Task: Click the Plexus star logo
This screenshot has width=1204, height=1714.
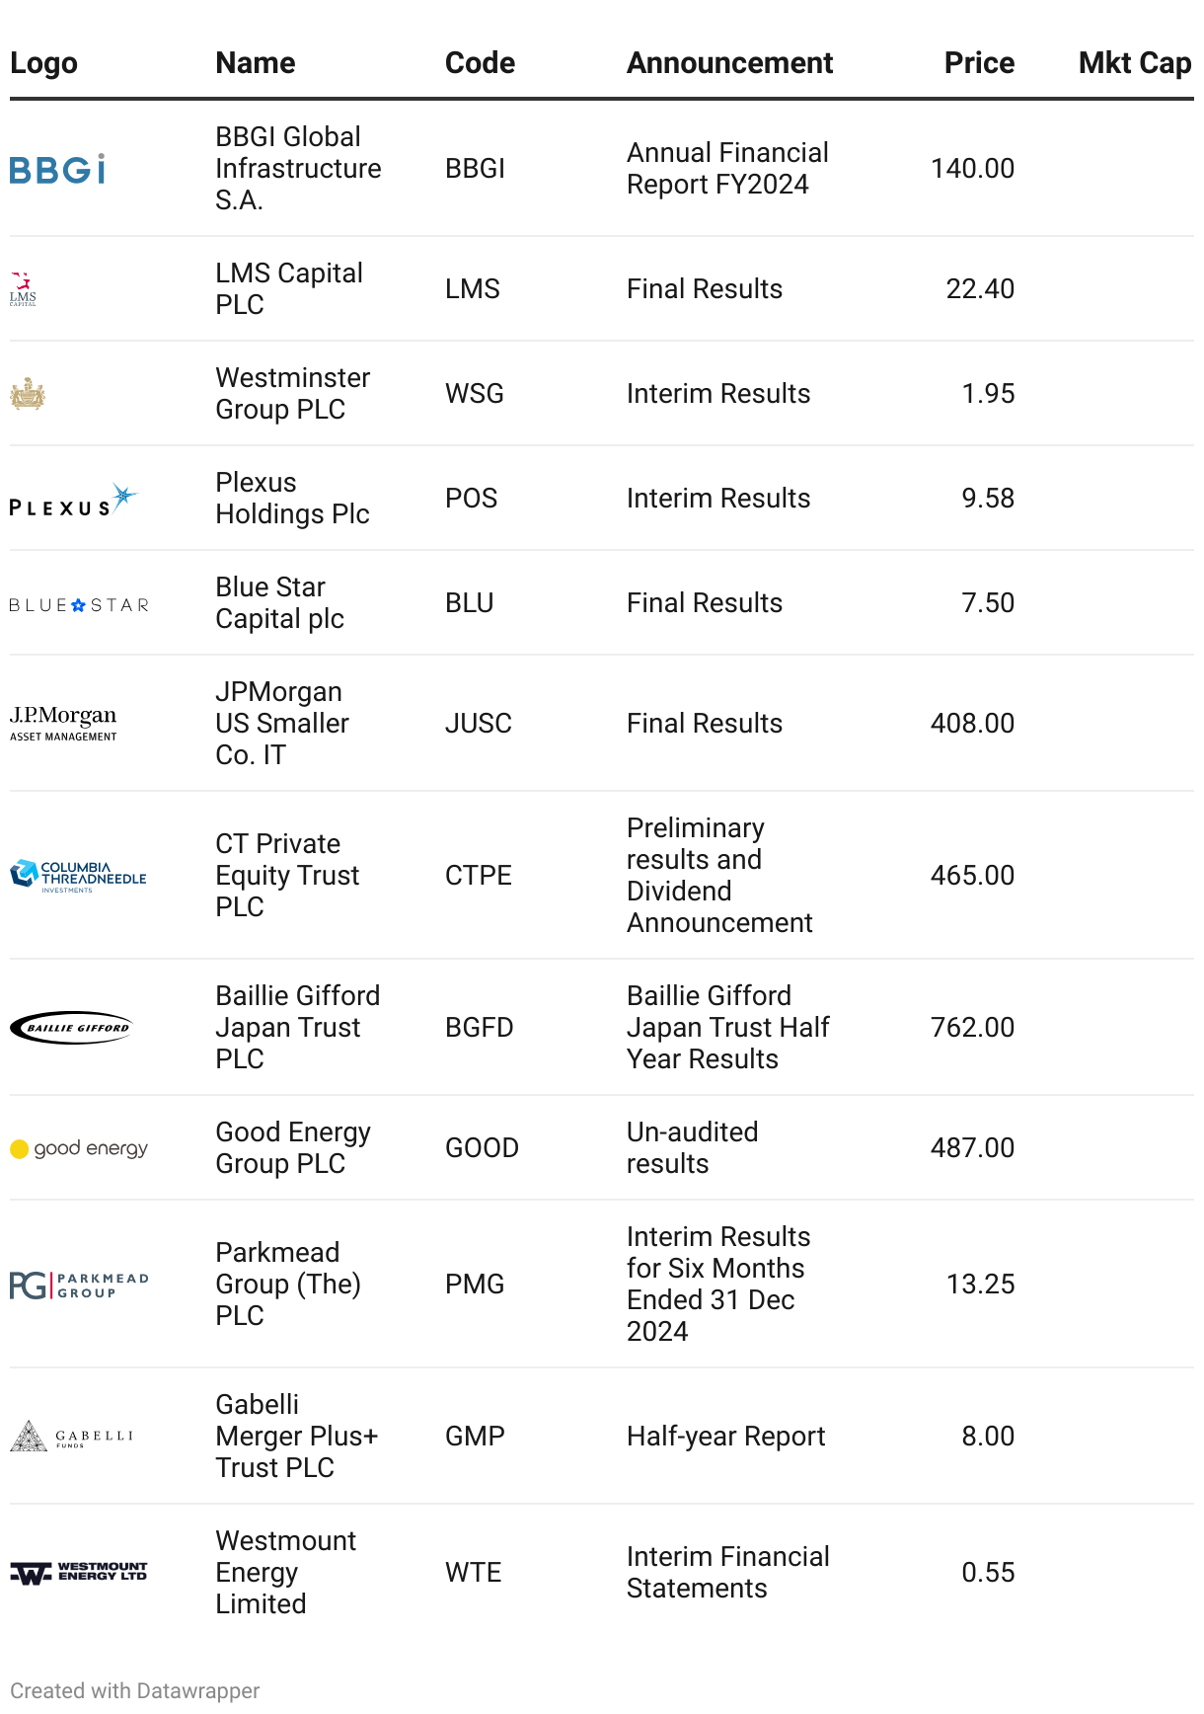Action: (x=73, y=501)
